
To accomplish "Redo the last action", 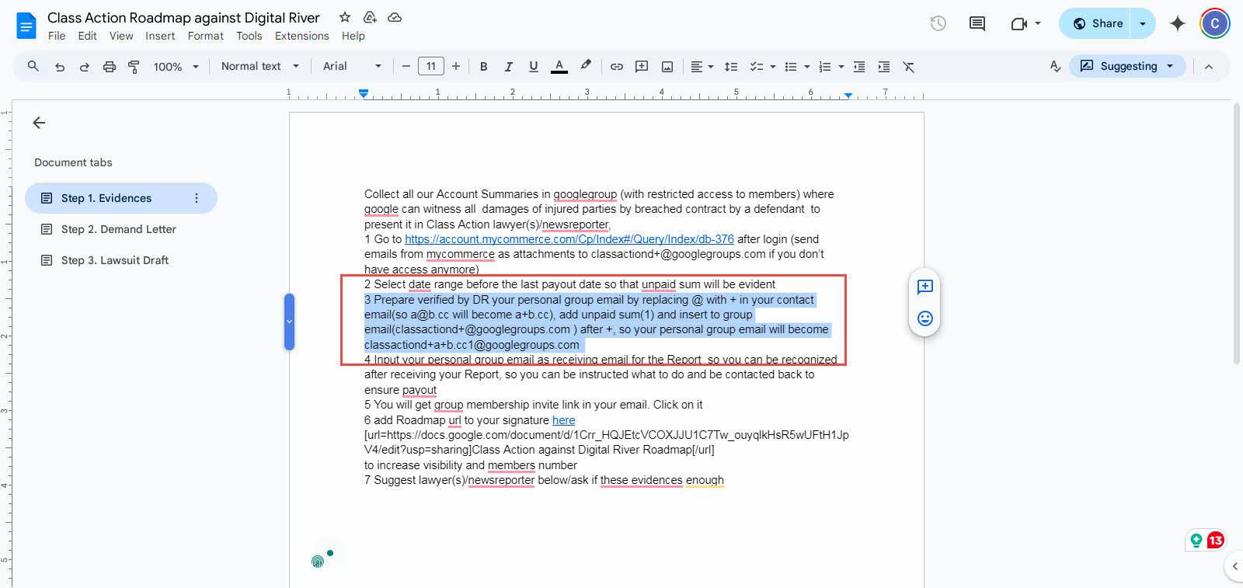I will click(x=85, y=67).
